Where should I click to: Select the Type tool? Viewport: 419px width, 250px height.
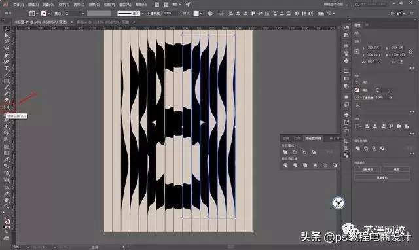(x=7, y=68)
